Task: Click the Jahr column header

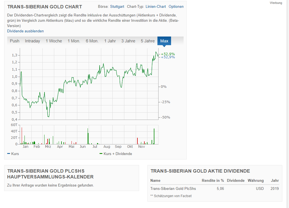Action: (275, 180)
